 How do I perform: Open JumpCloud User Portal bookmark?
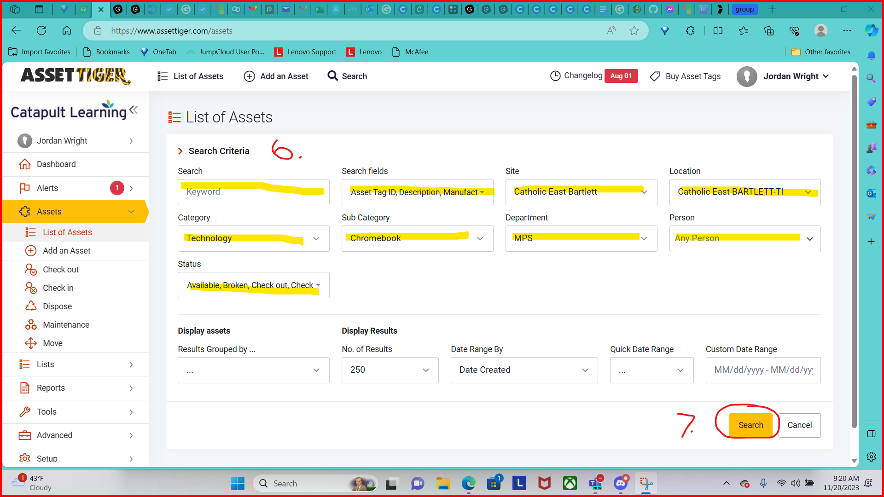[x=225, y=52]
